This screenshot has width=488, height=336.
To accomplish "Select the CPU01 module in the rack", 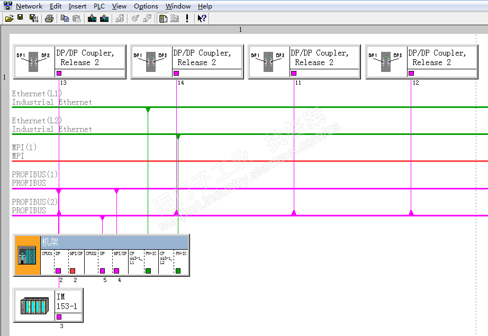I will pyautogui.click(x=47, y=261).
